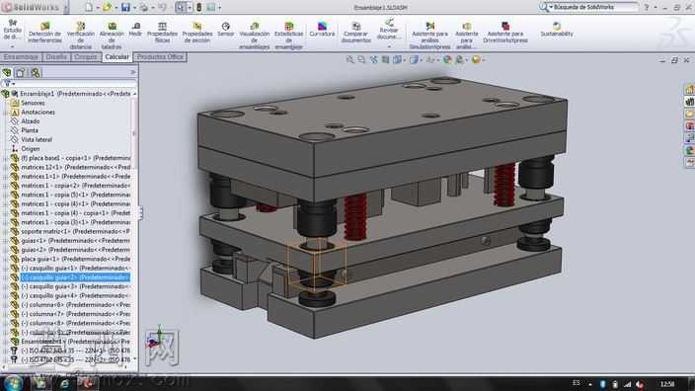Select the Planta plane in the tree
This screenshot has height=391, width=695.
tap(30, 130)
